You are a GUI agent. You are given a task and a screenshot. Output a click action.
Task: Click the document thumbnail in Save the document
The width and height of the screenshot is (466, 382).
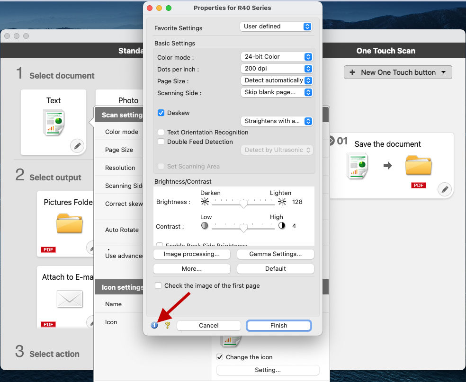coord(358,166)
